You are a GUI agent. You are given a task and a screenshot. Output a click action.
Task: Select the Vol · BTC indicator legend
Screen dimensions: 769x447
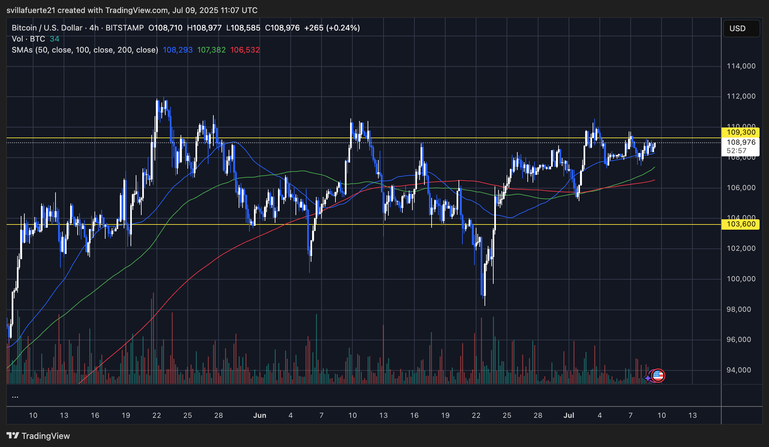[x=28, y=39]
